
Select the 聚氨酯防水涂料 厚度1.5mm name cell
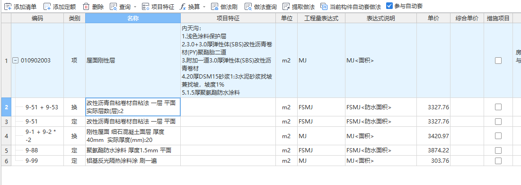133,150
